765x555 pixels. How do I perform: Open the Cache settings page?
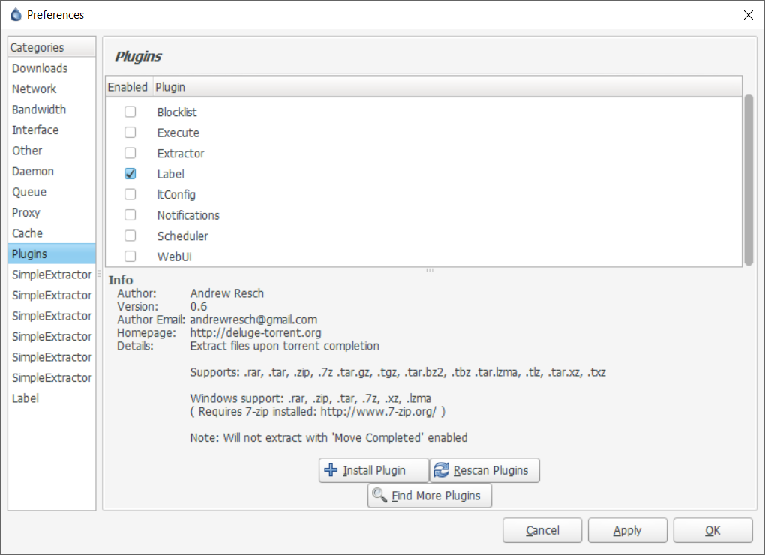click(27, 233)
